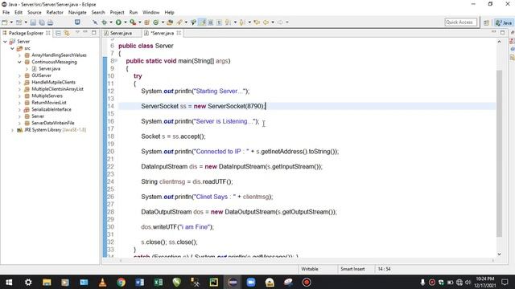Open the File menu

[6, 13]
